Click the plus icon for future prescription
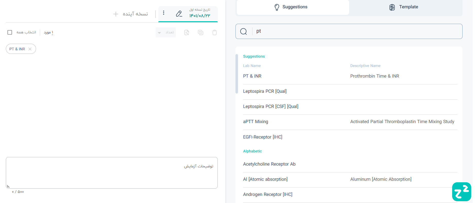 click(116, 14)
